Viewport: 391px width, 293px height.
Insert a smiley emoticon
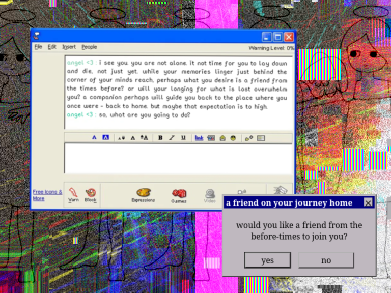(x=233, y=138)
